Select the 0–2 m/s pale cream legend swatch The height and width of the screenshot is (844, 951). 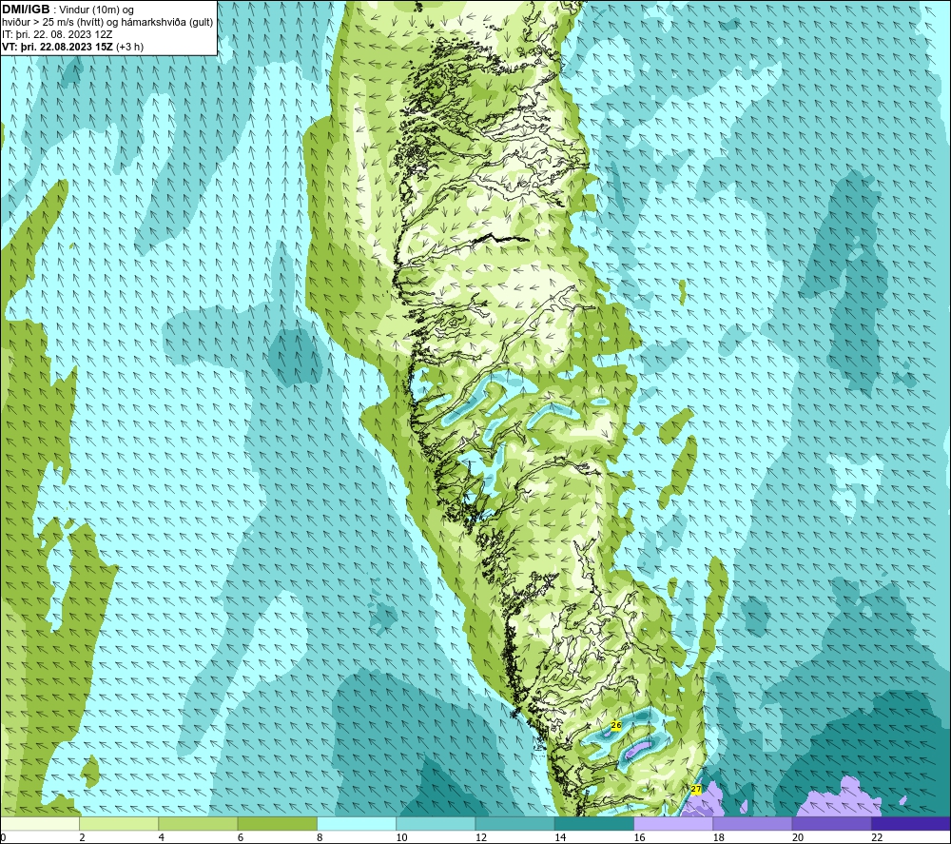pyautogui.click(x=39, y=823)
